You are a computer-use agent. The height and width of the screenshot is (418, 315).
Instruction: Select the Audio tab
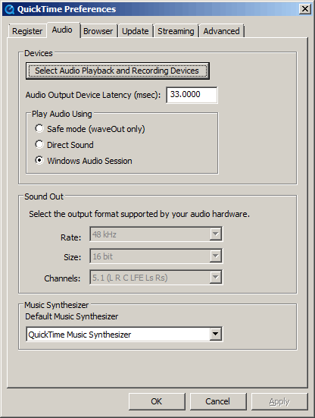coord(62,30)
